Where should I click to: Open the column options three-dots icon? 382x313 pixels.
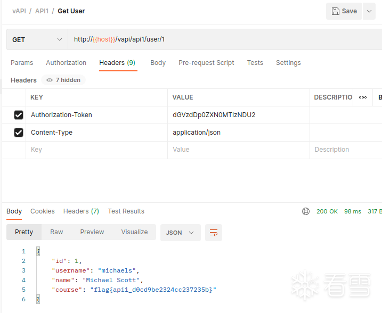363,97
